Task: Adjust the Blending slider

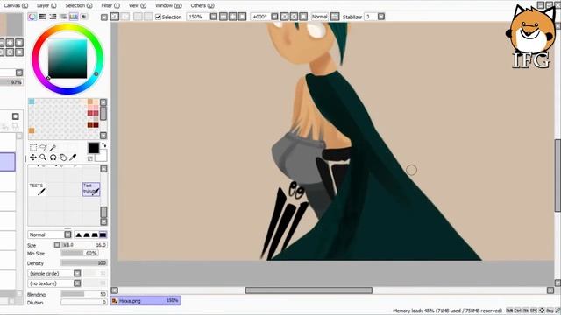Action: [84, 294]
